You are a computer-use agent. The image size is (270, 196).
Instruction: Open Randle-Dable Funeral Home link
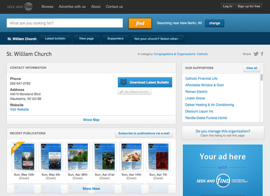(x=206, y=118)
